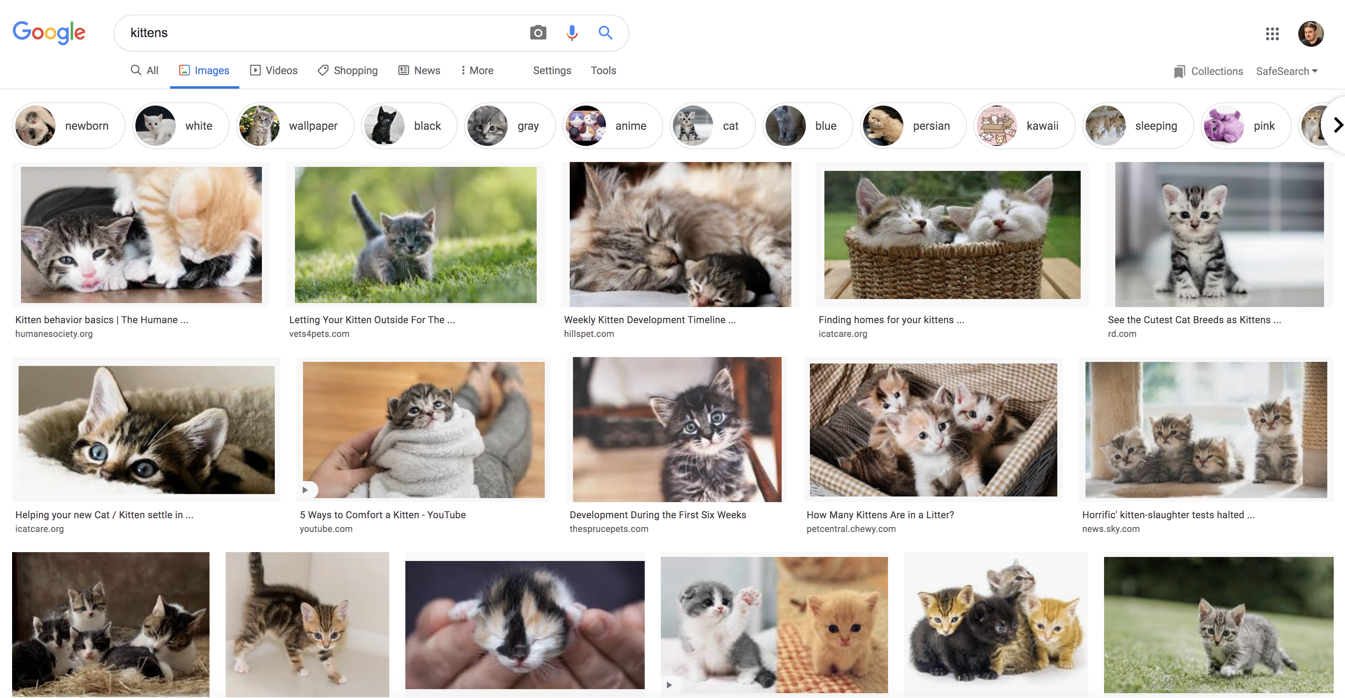Click the magnifying glass search icon
Screen dimensions: 1345x698
click(x=605, y=32)
